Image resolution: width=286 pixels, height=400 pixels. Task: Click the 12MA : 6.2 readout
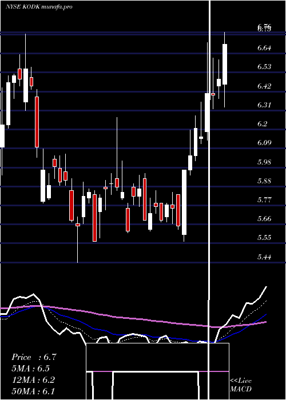pyautogui.click(x=33, y=379)
